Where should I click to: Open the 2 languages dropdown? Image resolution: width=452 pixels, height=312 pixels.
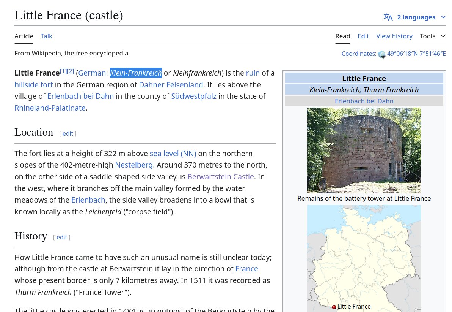tap(416, 17)
